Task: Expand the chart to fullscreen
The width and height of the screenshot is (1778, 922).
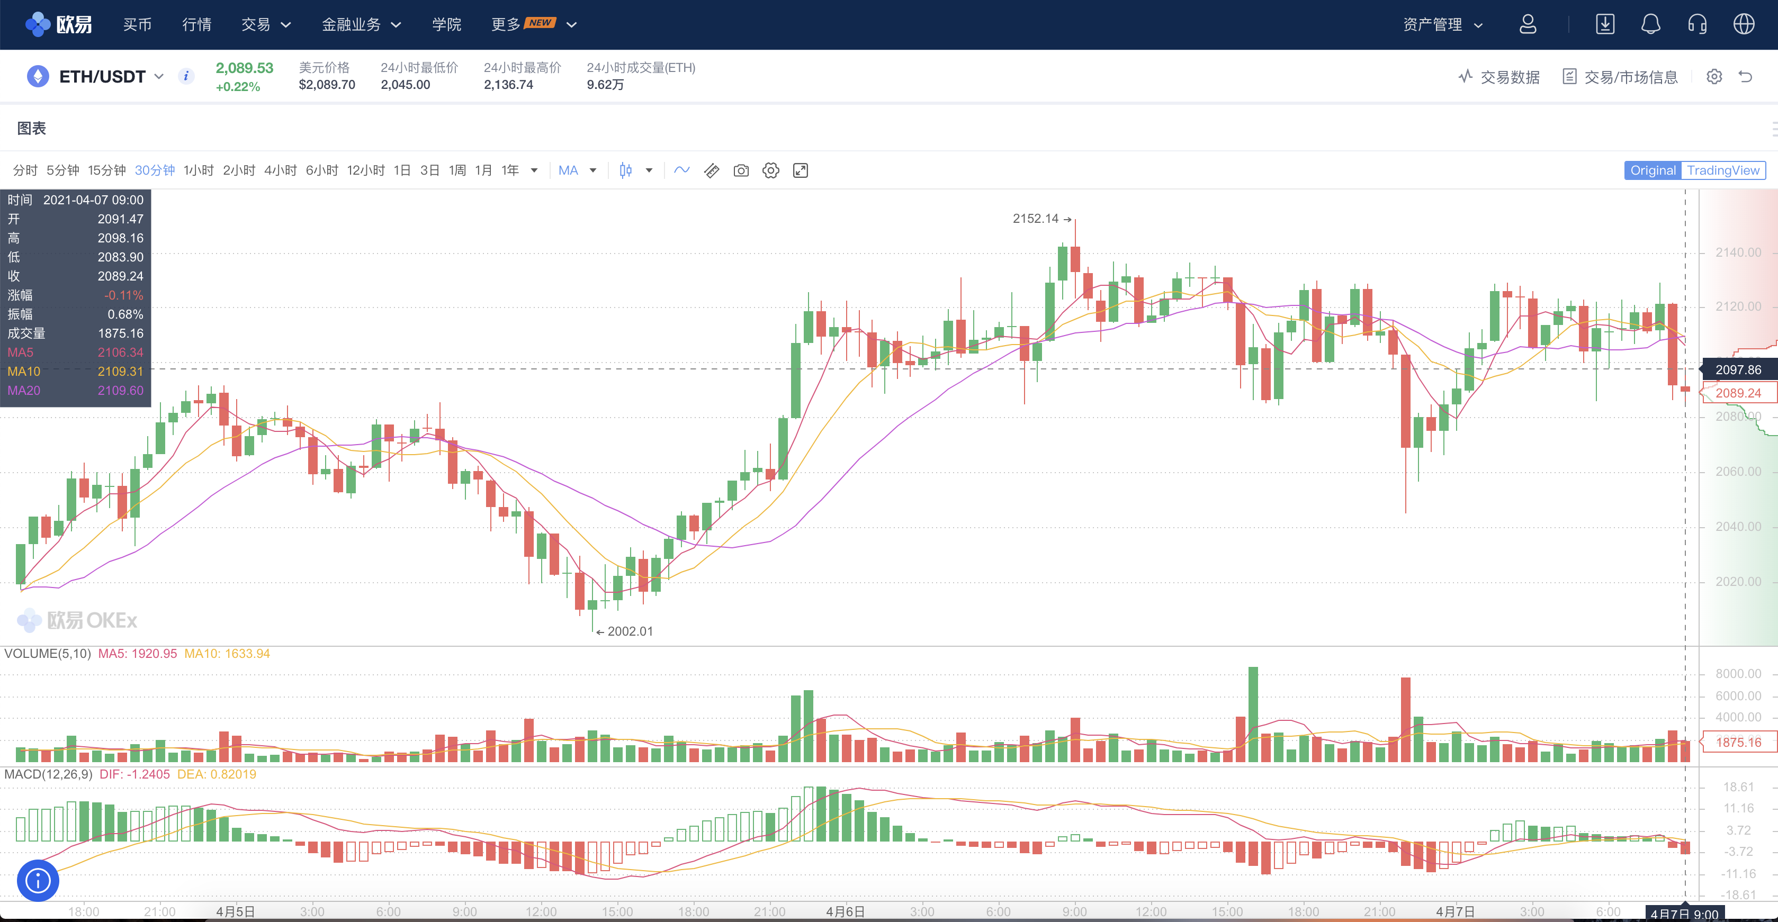Action: point(800,170)
